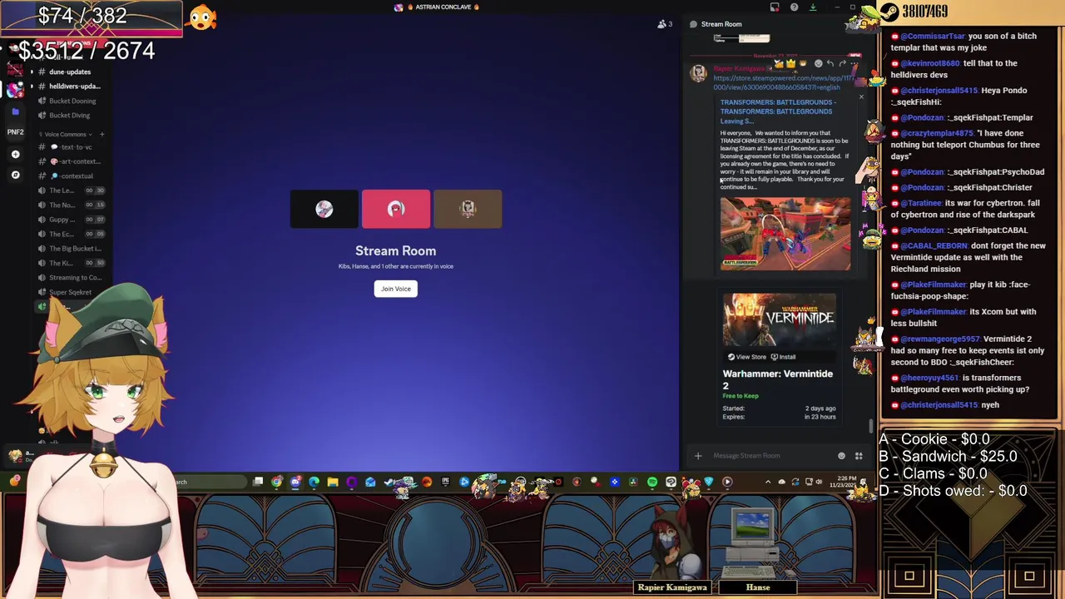This screenshot has width=1065, height=599.
Task: Click the green download update icon
Action: click(x=813, y=7)
